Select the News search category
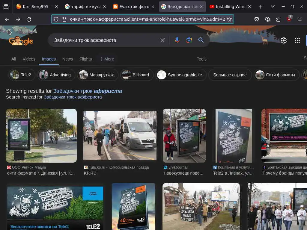Image resolution: width=307 pixels, height=230 pixels. pyautogui.click(x=67, y=59)
